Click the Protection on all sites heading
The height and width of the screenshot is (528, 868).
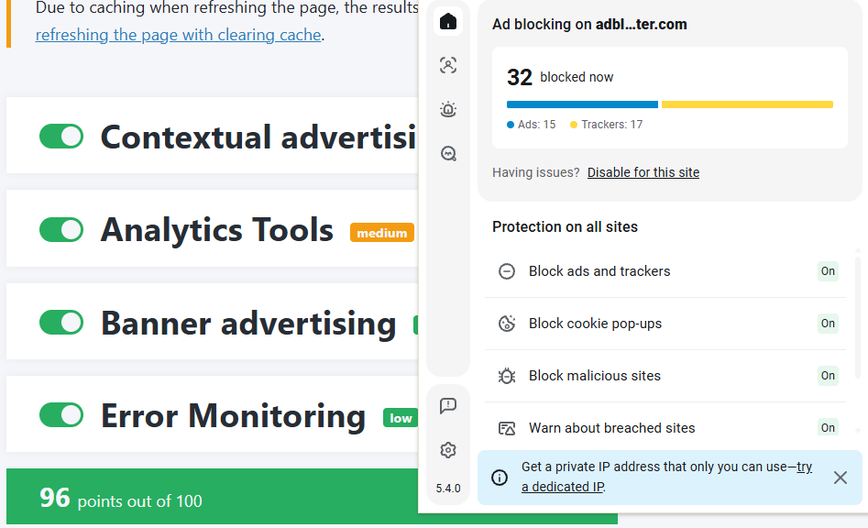coord(565,227)
